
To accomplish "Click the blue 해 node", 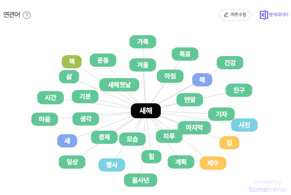I will [x=202, y=80].
